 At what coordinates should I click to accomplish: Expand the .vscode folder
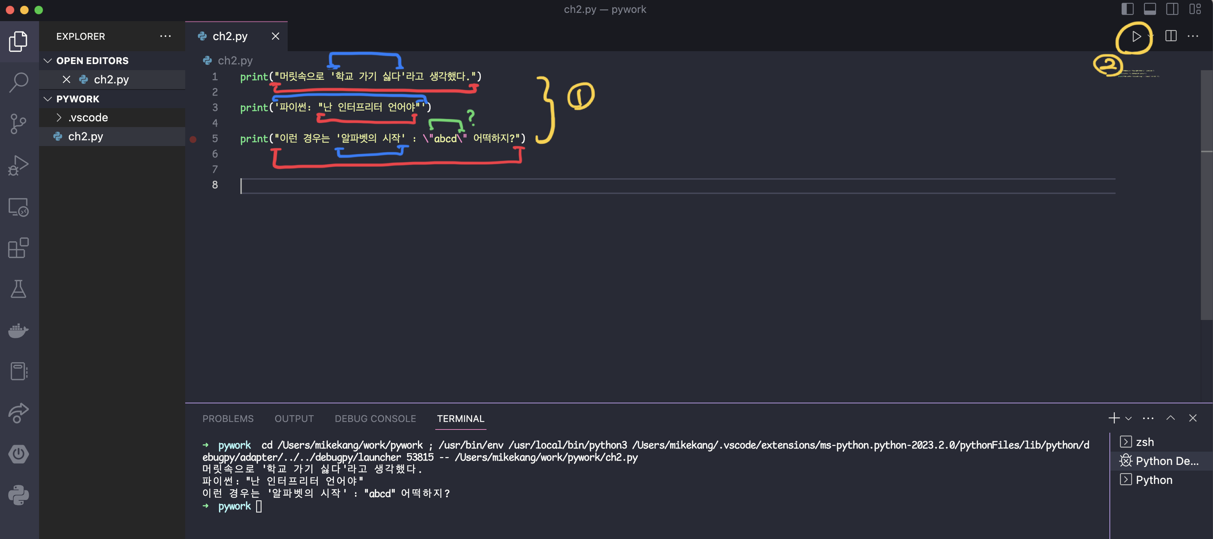coord(59,117)
